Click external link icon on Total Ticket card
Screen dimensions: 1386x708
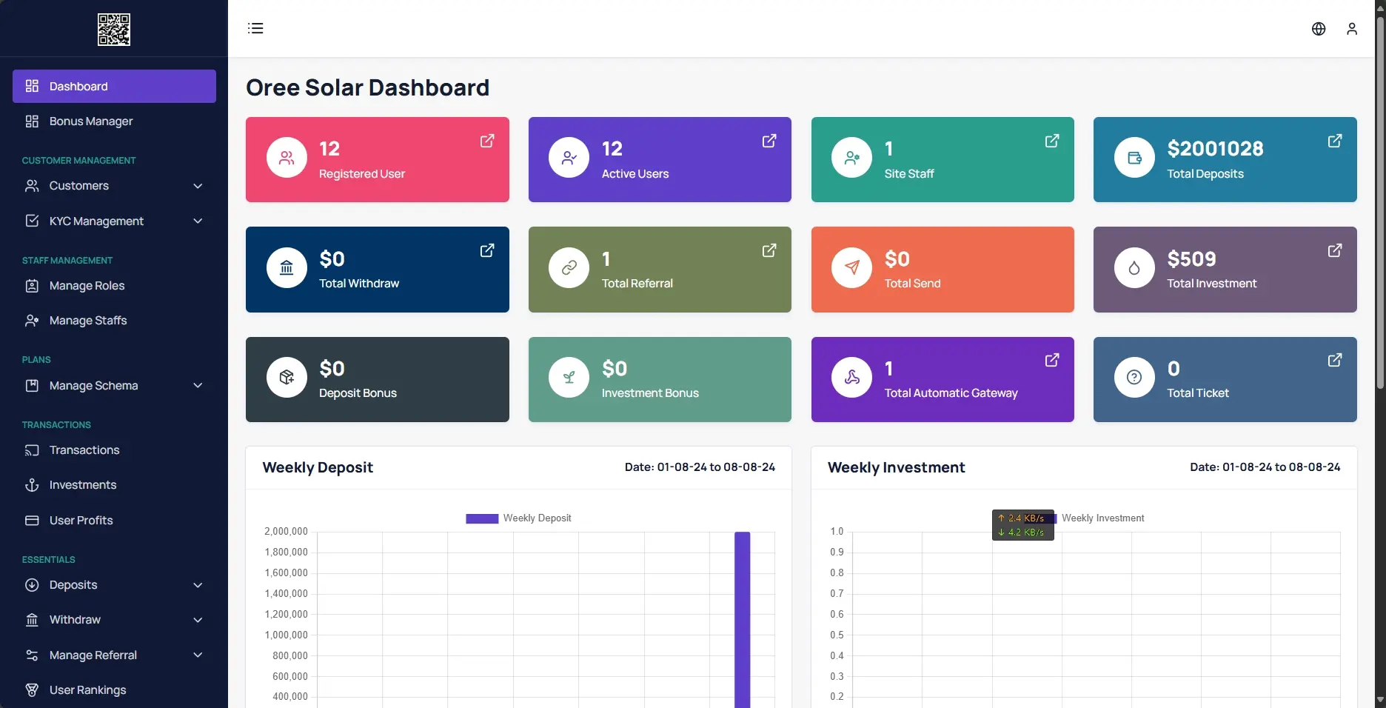pyautogui.click(x=1334, y=361)
